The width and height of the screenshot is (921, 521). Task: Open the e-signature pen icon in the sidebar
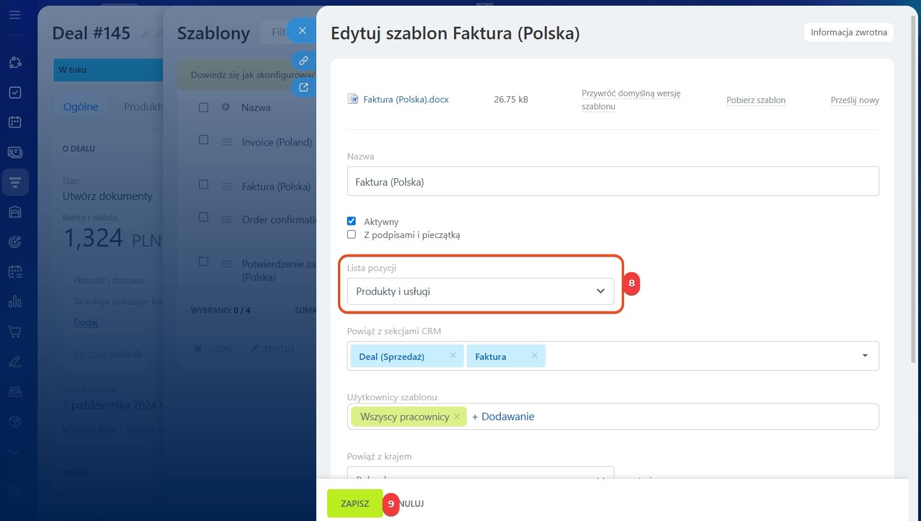coord(15,362)
